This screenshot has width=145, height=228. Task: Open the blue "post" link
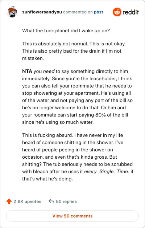[98, 12]
